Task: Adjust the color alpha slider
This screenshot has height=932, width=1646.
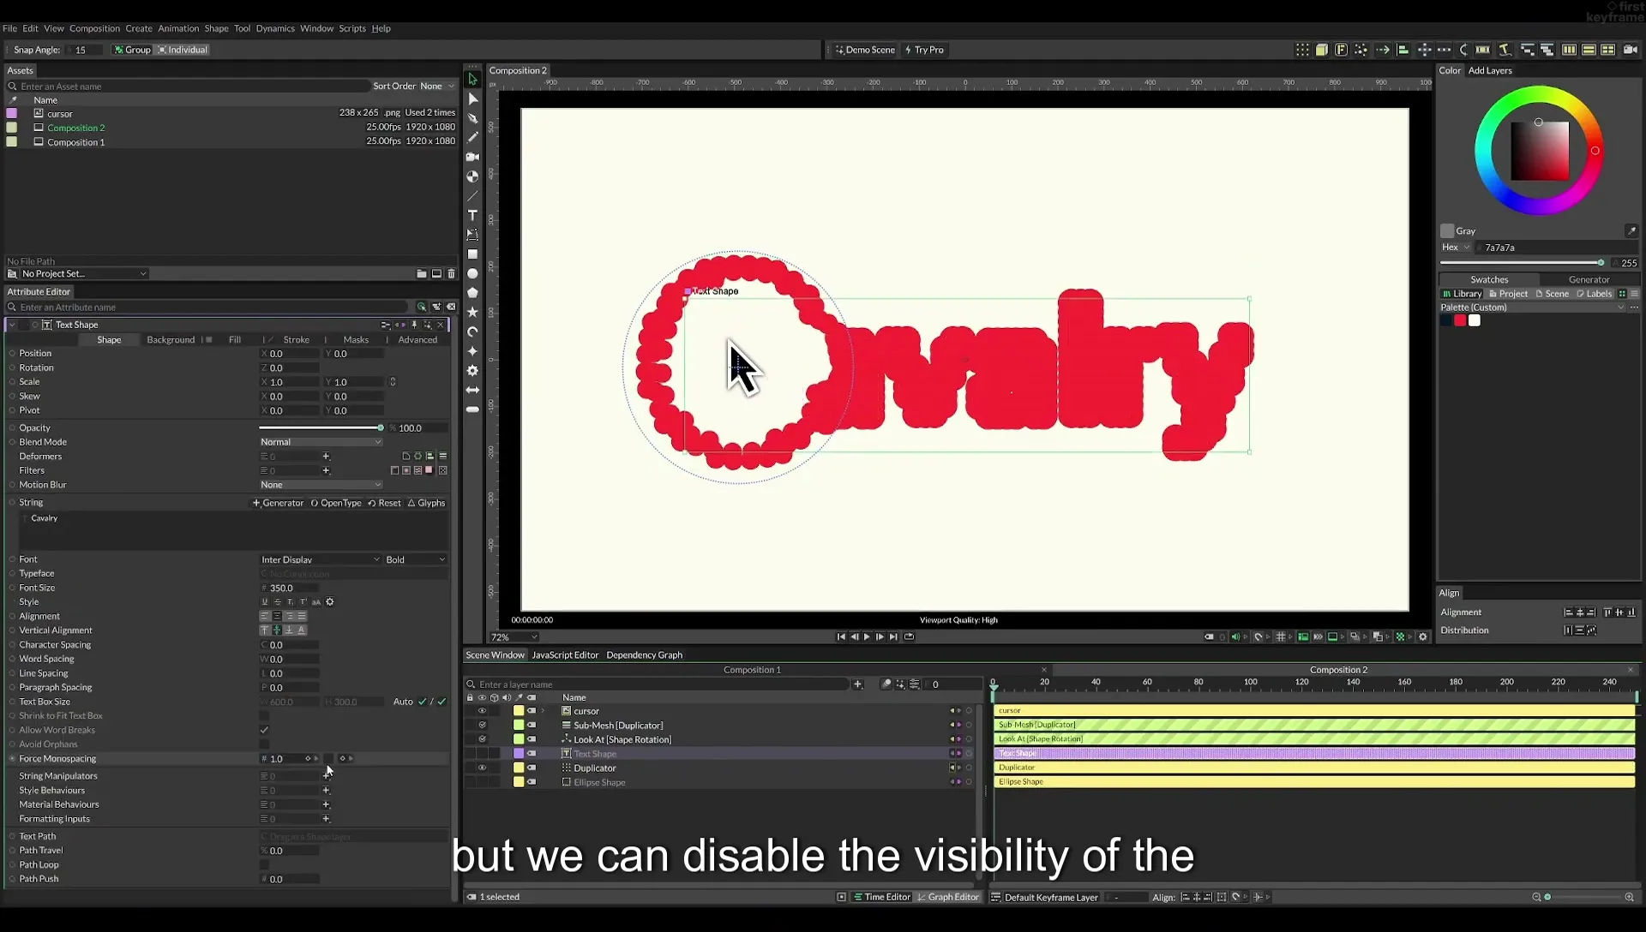Action: click(x=1522, y=263)
